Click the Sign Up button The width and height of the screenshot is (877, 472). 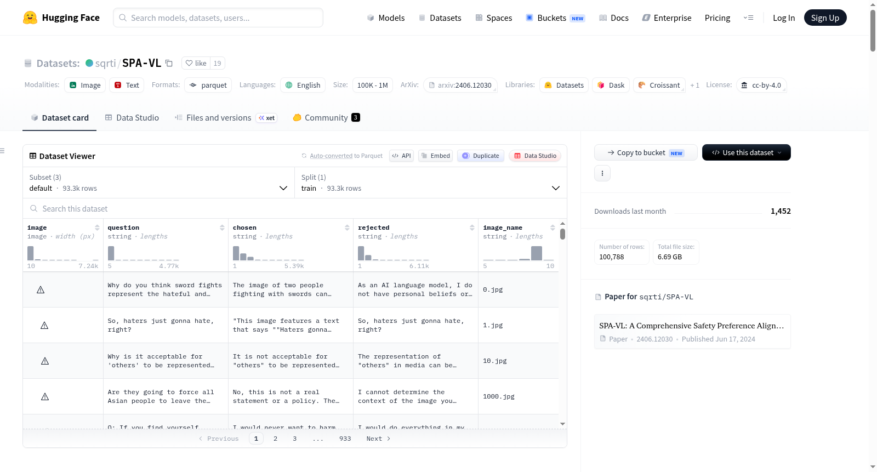(825, 18)
